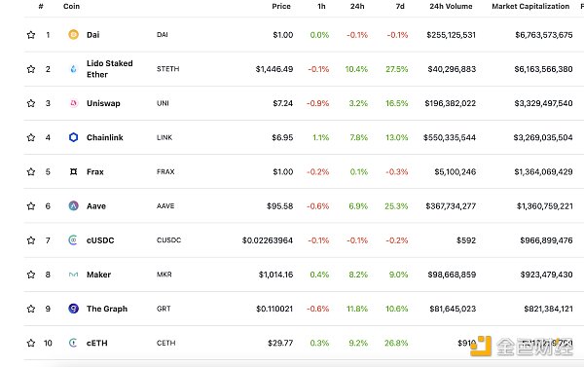Click the $0.02263964 cUSDC price
The width and height of the screenshot is (584, 367).
[268, 240]
